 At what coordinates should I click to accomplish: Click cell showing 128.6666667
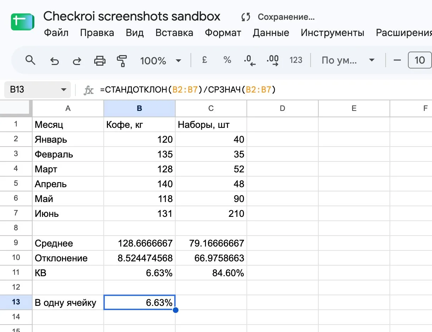click(140, 243)
